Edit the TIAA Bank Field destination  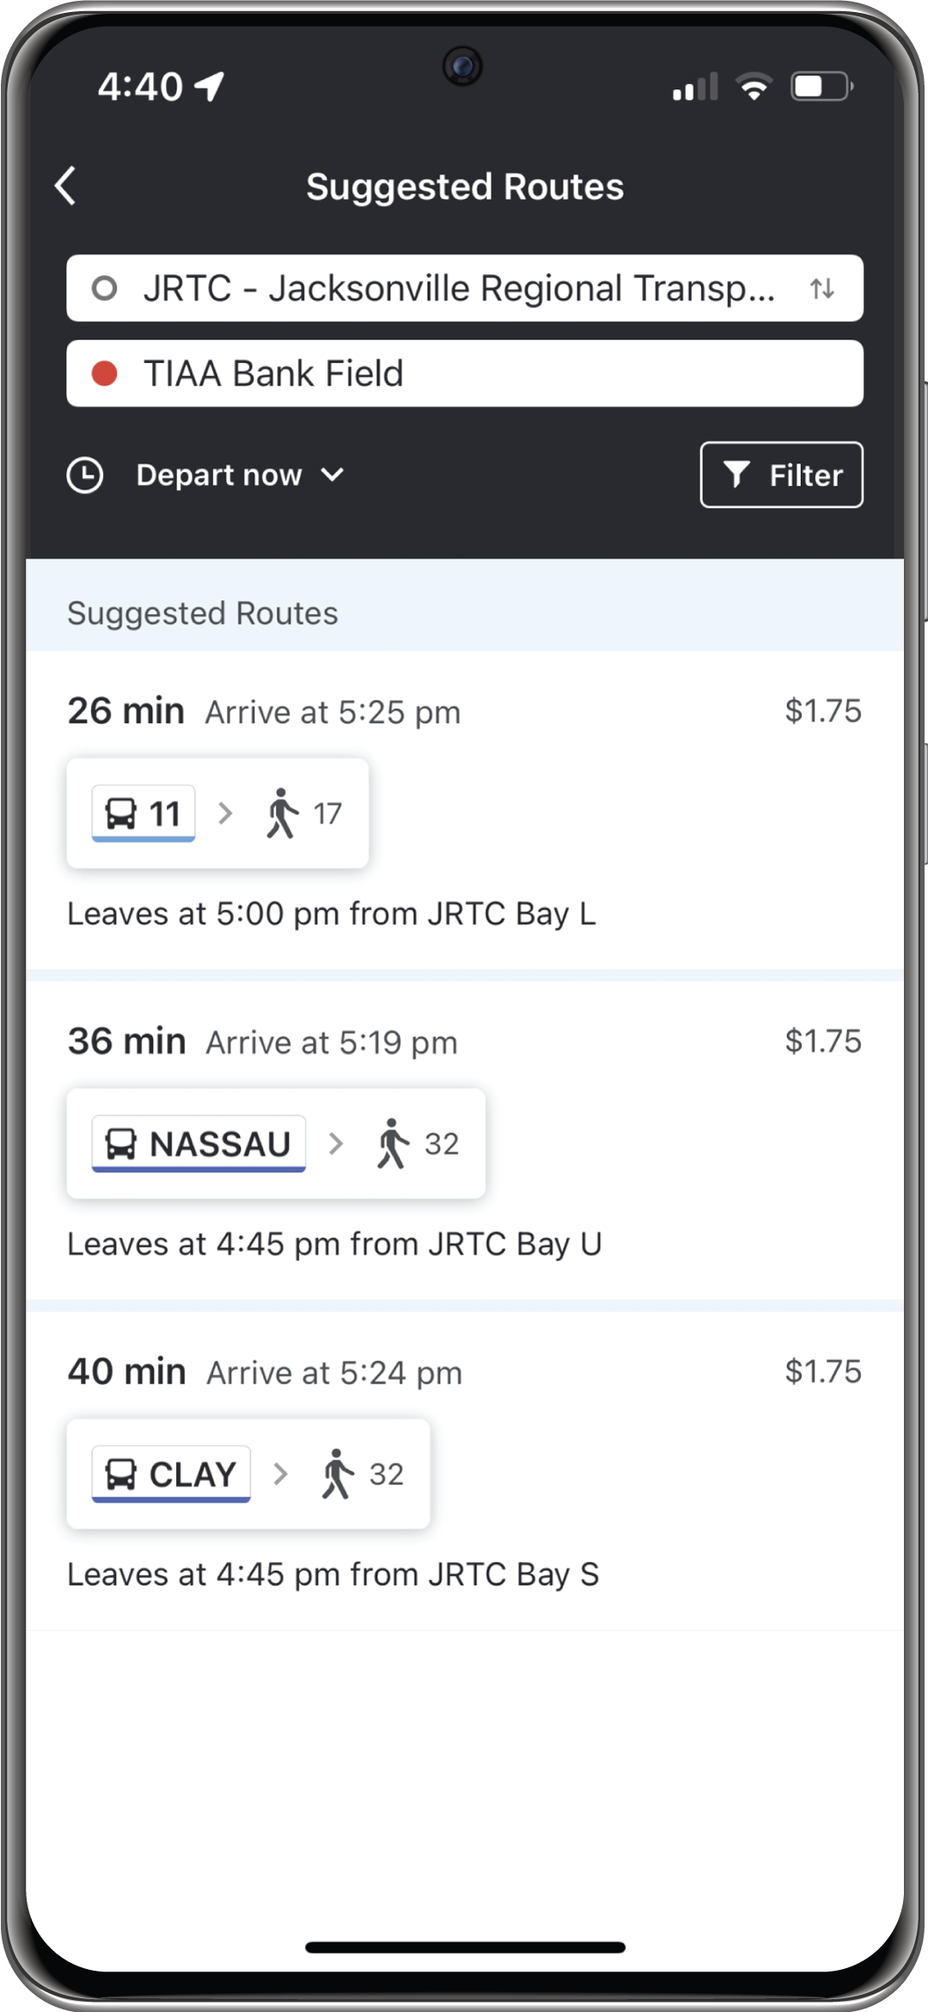pos(465,373)
